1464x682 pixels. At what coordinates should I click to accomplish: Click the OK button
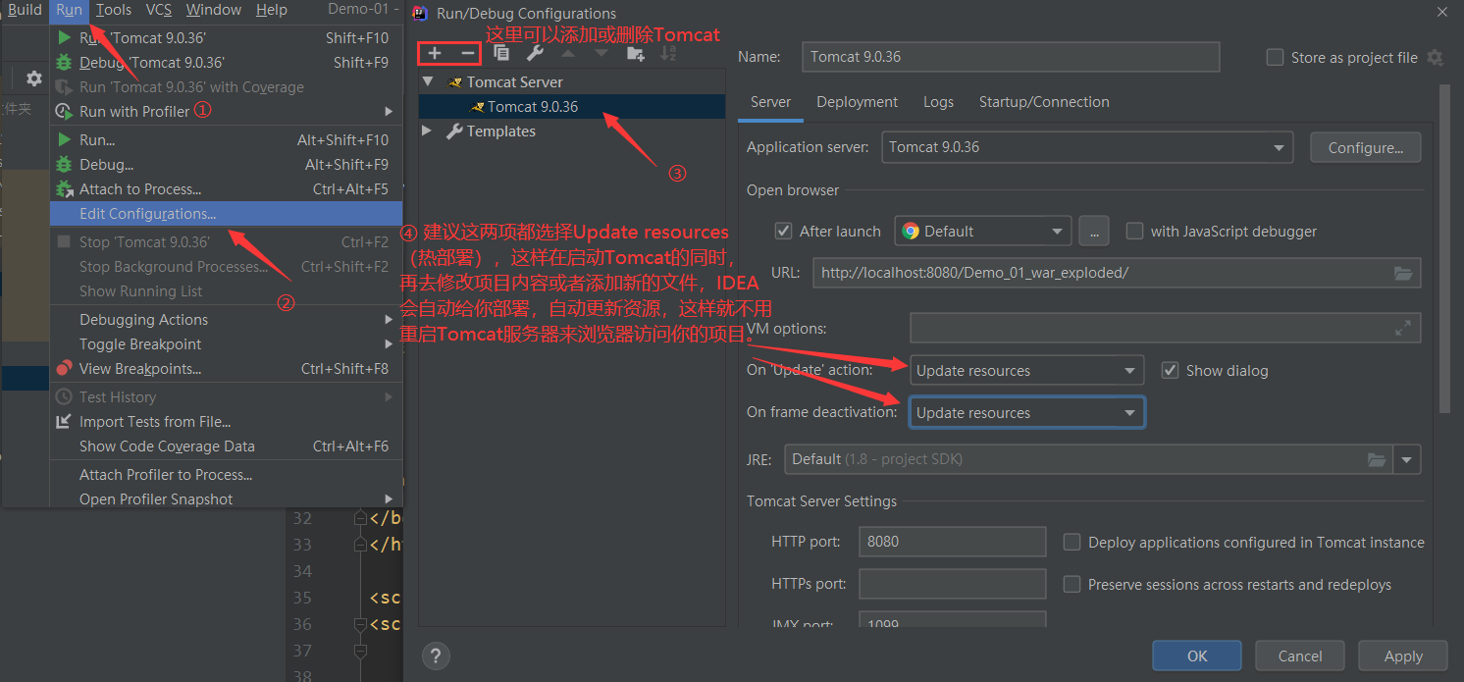click(1197, 656)
